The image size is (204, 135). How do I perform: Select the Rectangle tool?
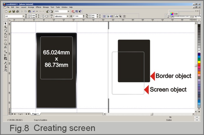tap(5, 37)
